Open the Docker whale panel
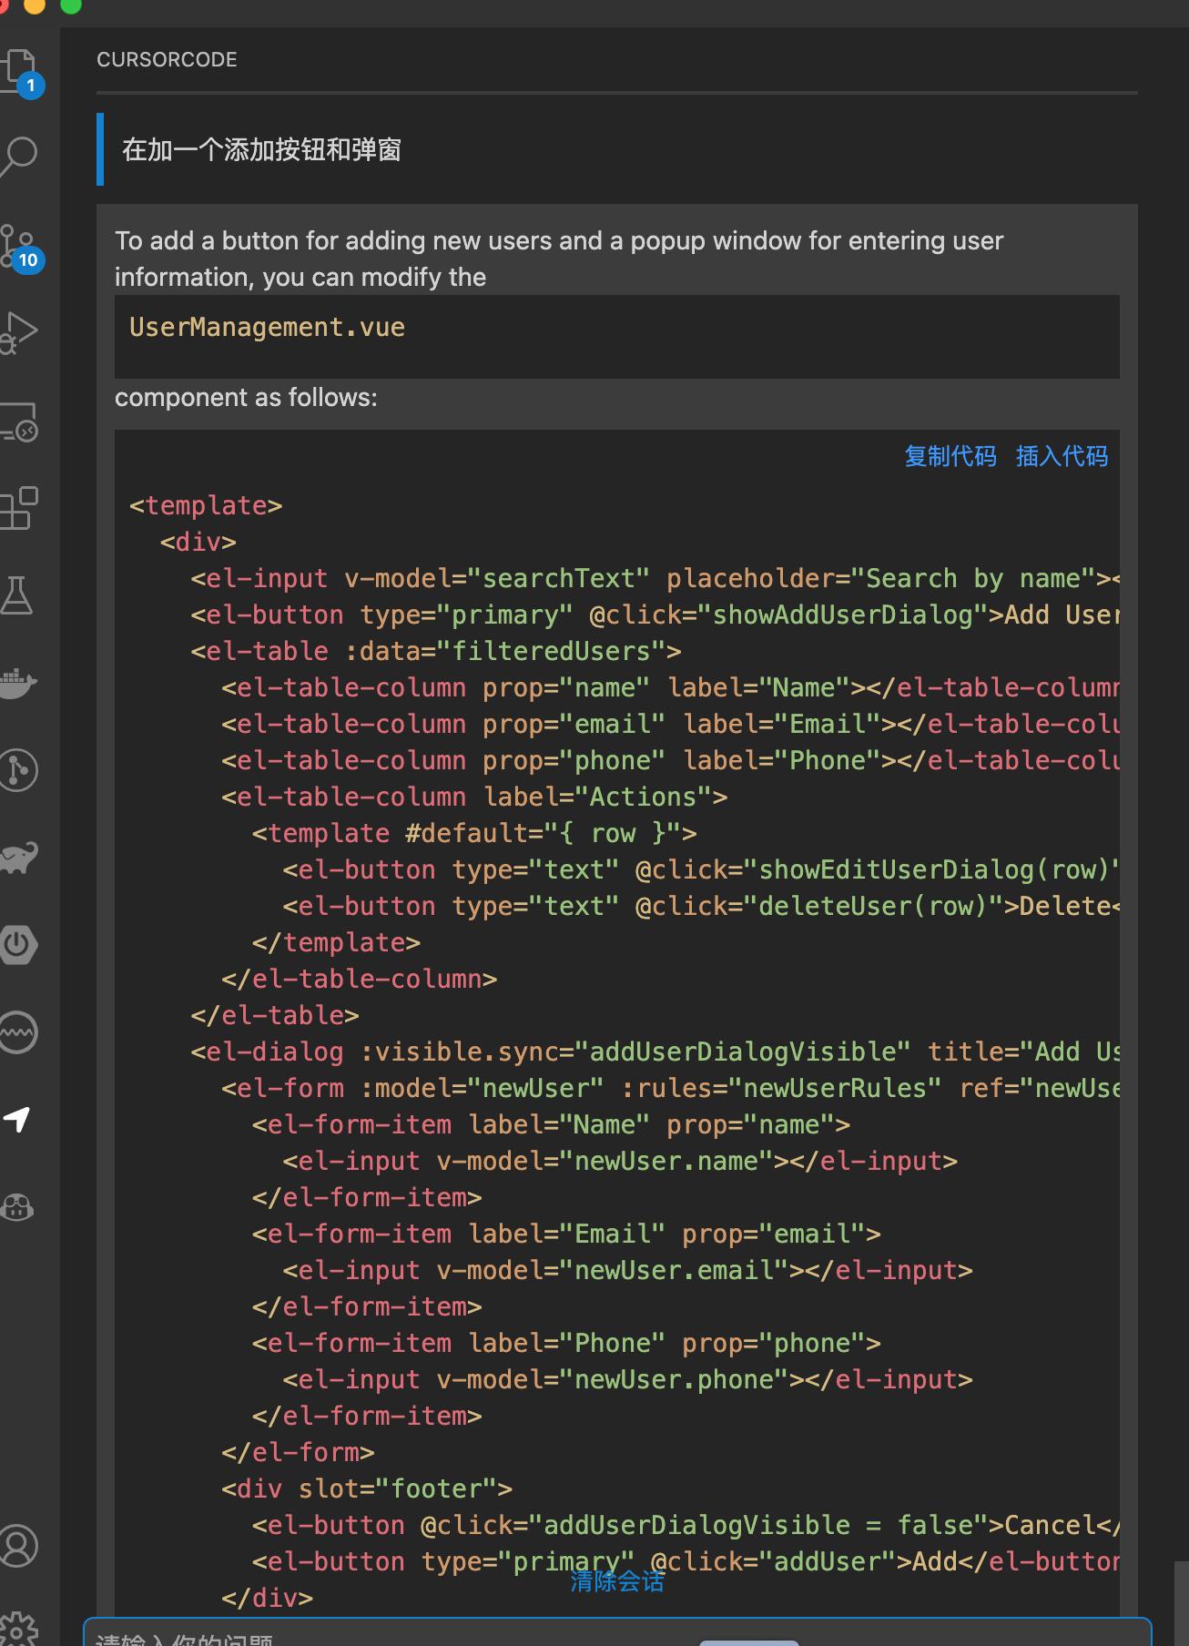1189x1646 pixels. [18, 683]
